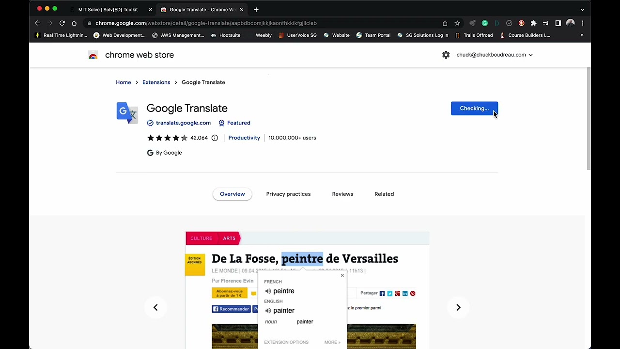Click the De La Fosse screenshot preview
Image resolution: width=620 pixels, height=349 pixels.
(x=307, y=290)
